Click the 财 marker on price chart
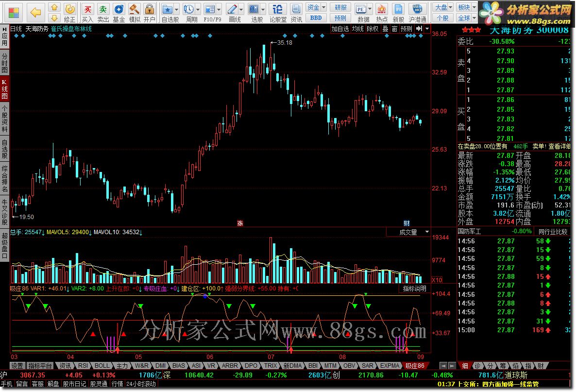This screenshot has height=392, width=576. (407, 223)
